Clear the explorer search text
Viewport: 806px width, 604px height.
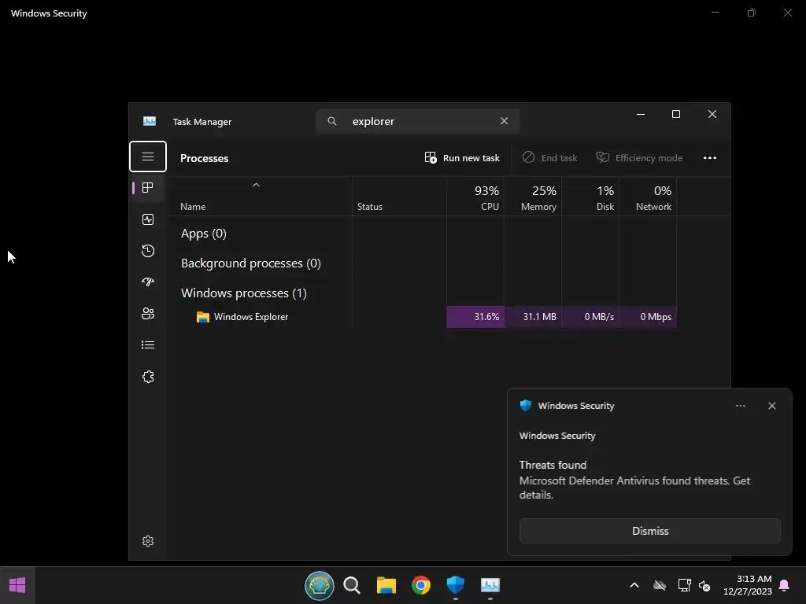tap(504, 120)
